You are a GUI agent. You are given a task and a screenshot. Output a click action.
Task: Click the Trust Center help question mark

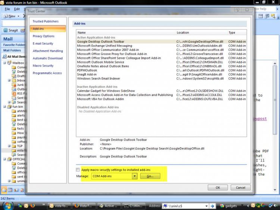click(238, 10)
